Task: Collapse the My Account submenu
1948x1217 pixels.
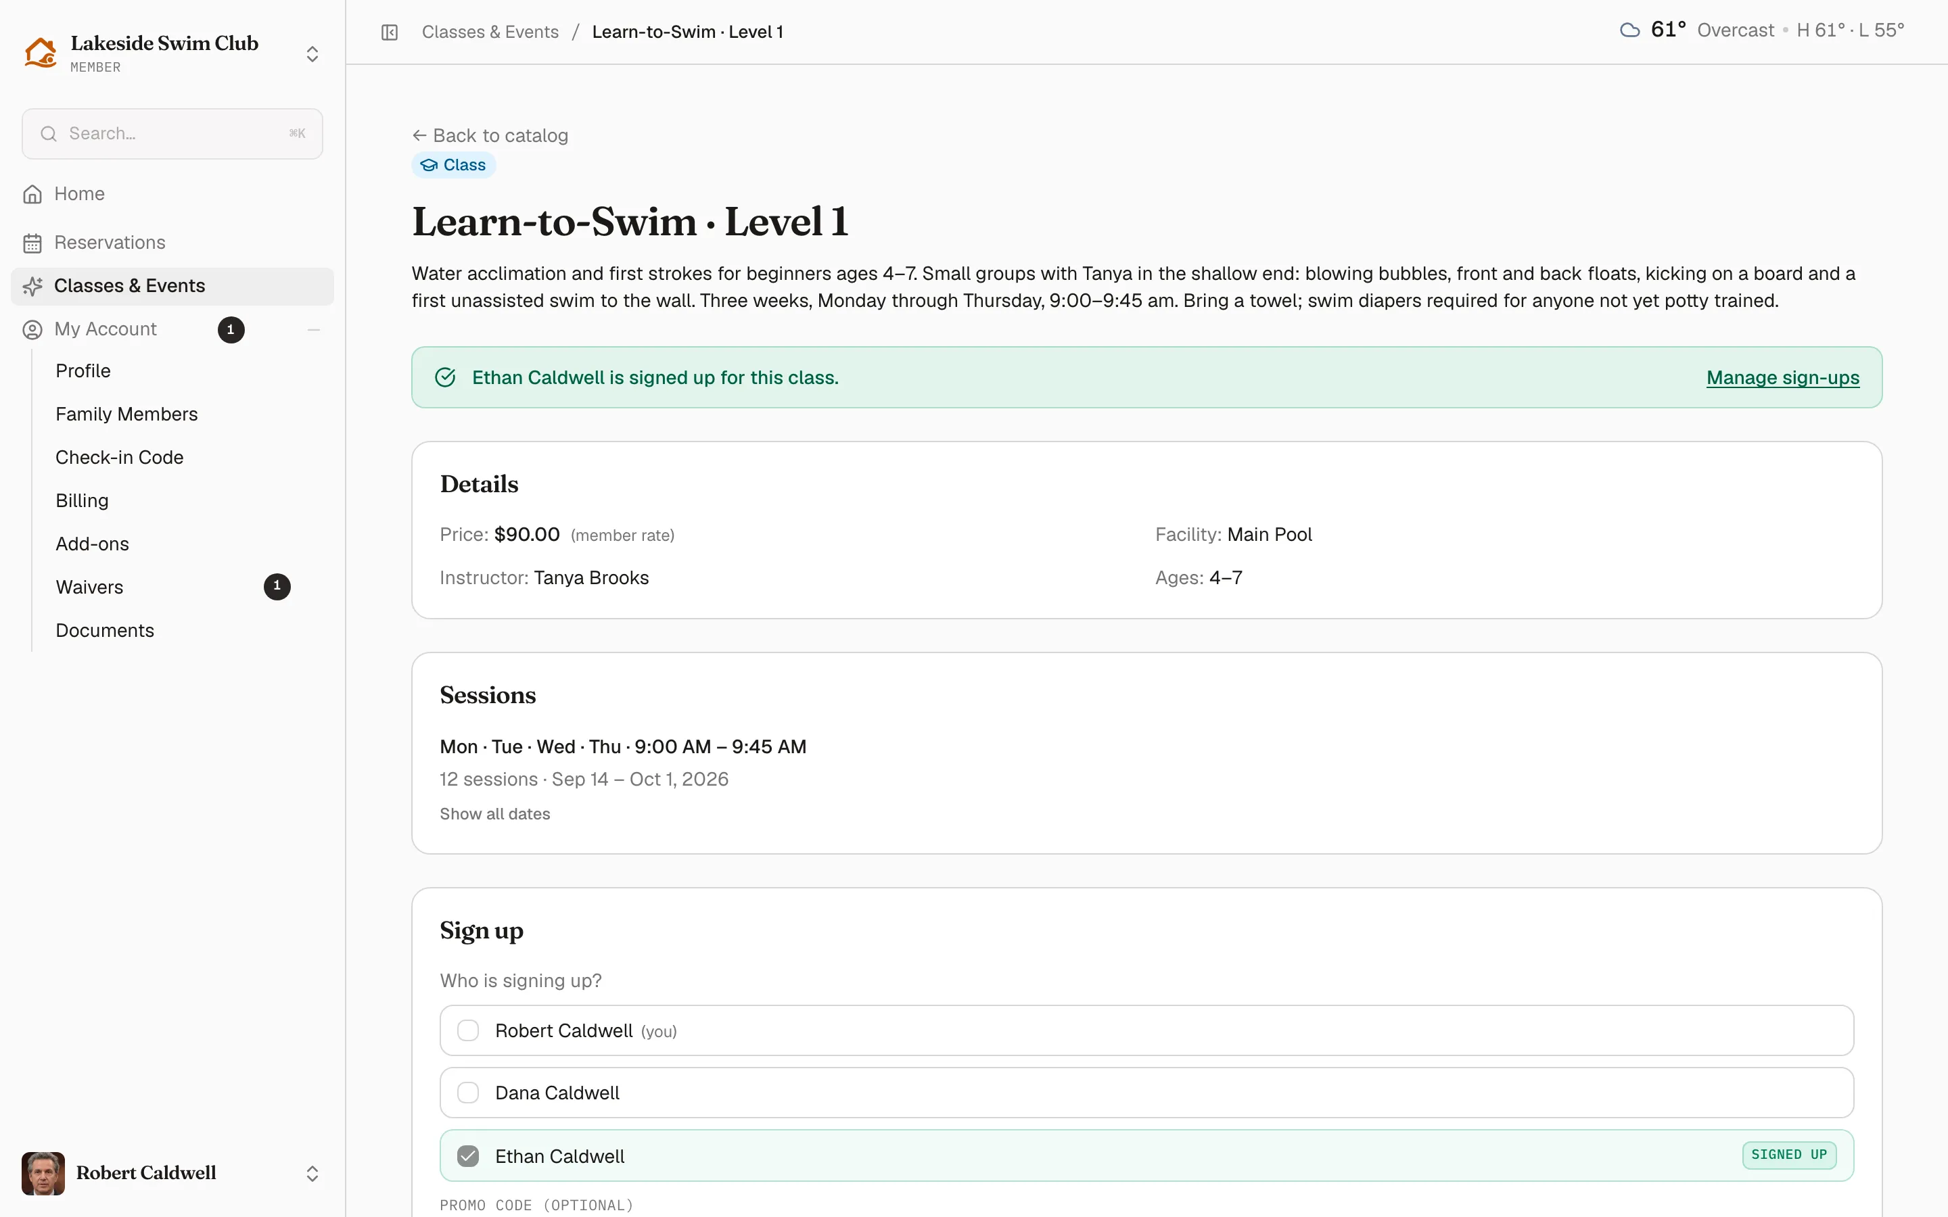Action: [x=314, y=330]
